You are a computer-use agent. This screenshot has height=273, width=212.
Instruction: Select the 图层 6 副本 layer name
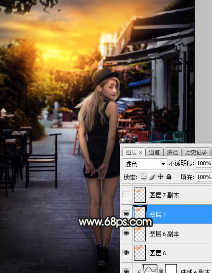pos(164,234)
